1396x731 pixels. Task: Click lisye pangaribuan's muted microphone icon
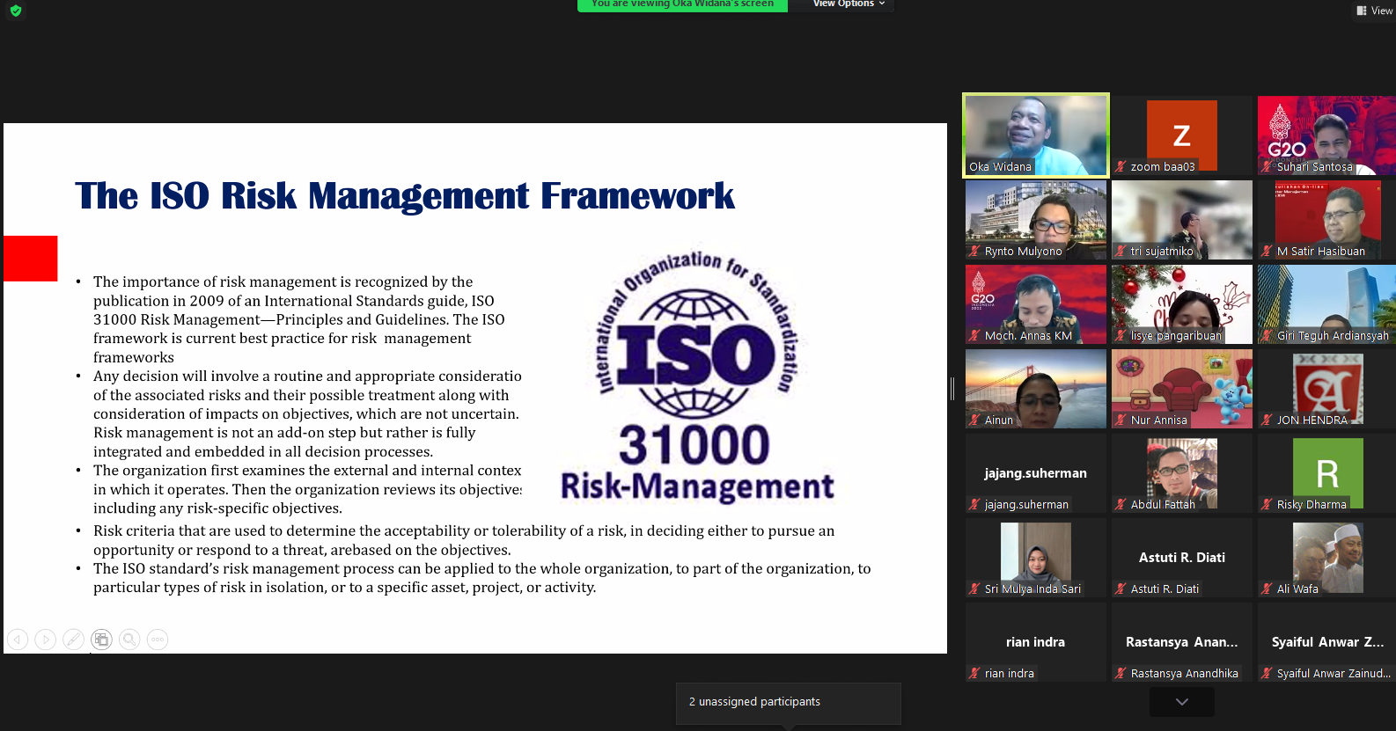tap(1120, 335)
